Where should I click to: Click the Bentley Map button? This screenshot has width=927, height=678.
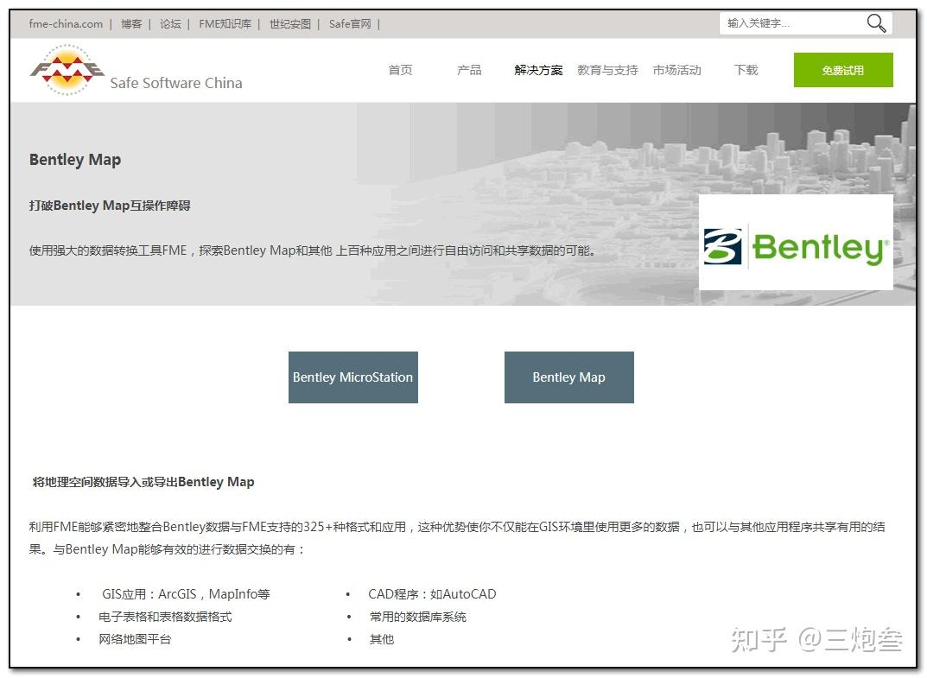pos(568,377)
